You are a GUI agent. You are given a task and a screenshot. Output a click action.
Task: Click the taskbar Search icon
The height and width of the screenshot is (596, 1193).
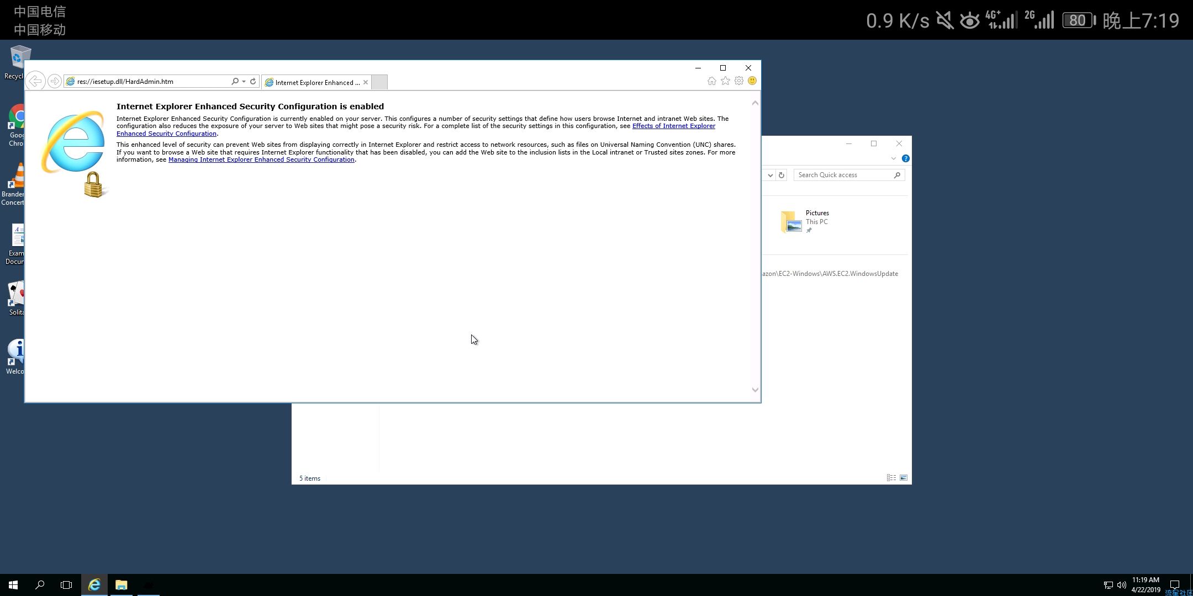click(x=40, y=585)
